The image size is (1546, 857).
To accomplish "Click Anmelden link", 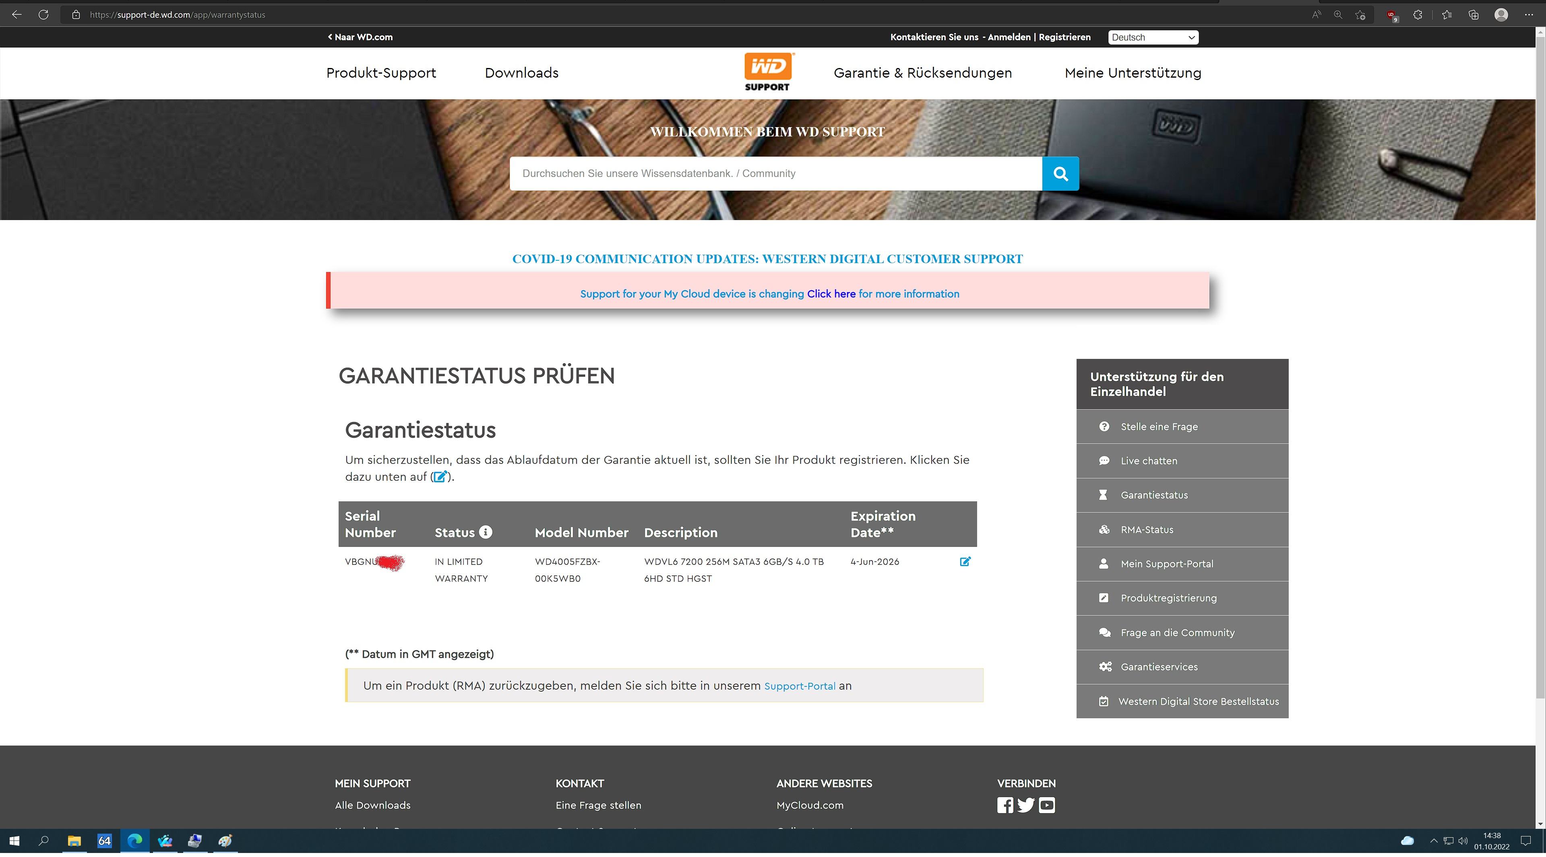I will click(1009, 37).
